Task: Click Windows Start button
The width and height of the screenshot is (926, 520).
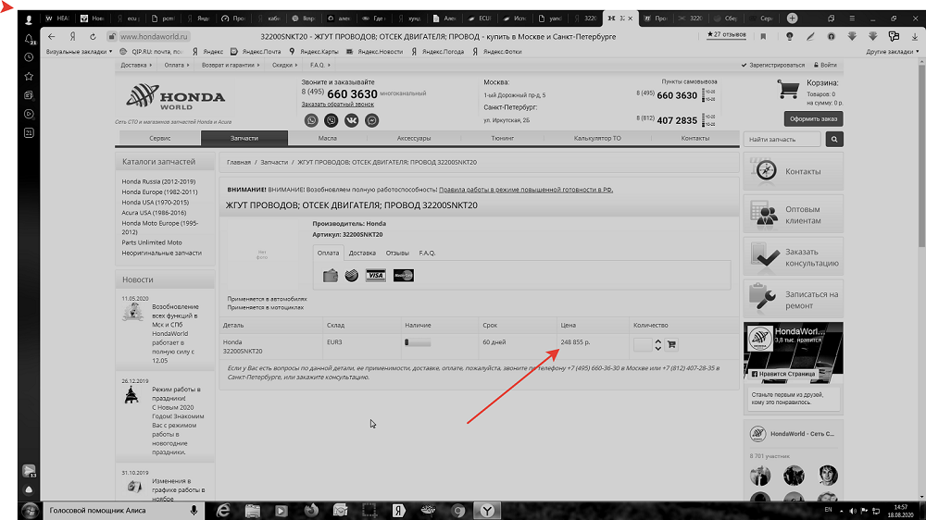Action: point(31,511)
